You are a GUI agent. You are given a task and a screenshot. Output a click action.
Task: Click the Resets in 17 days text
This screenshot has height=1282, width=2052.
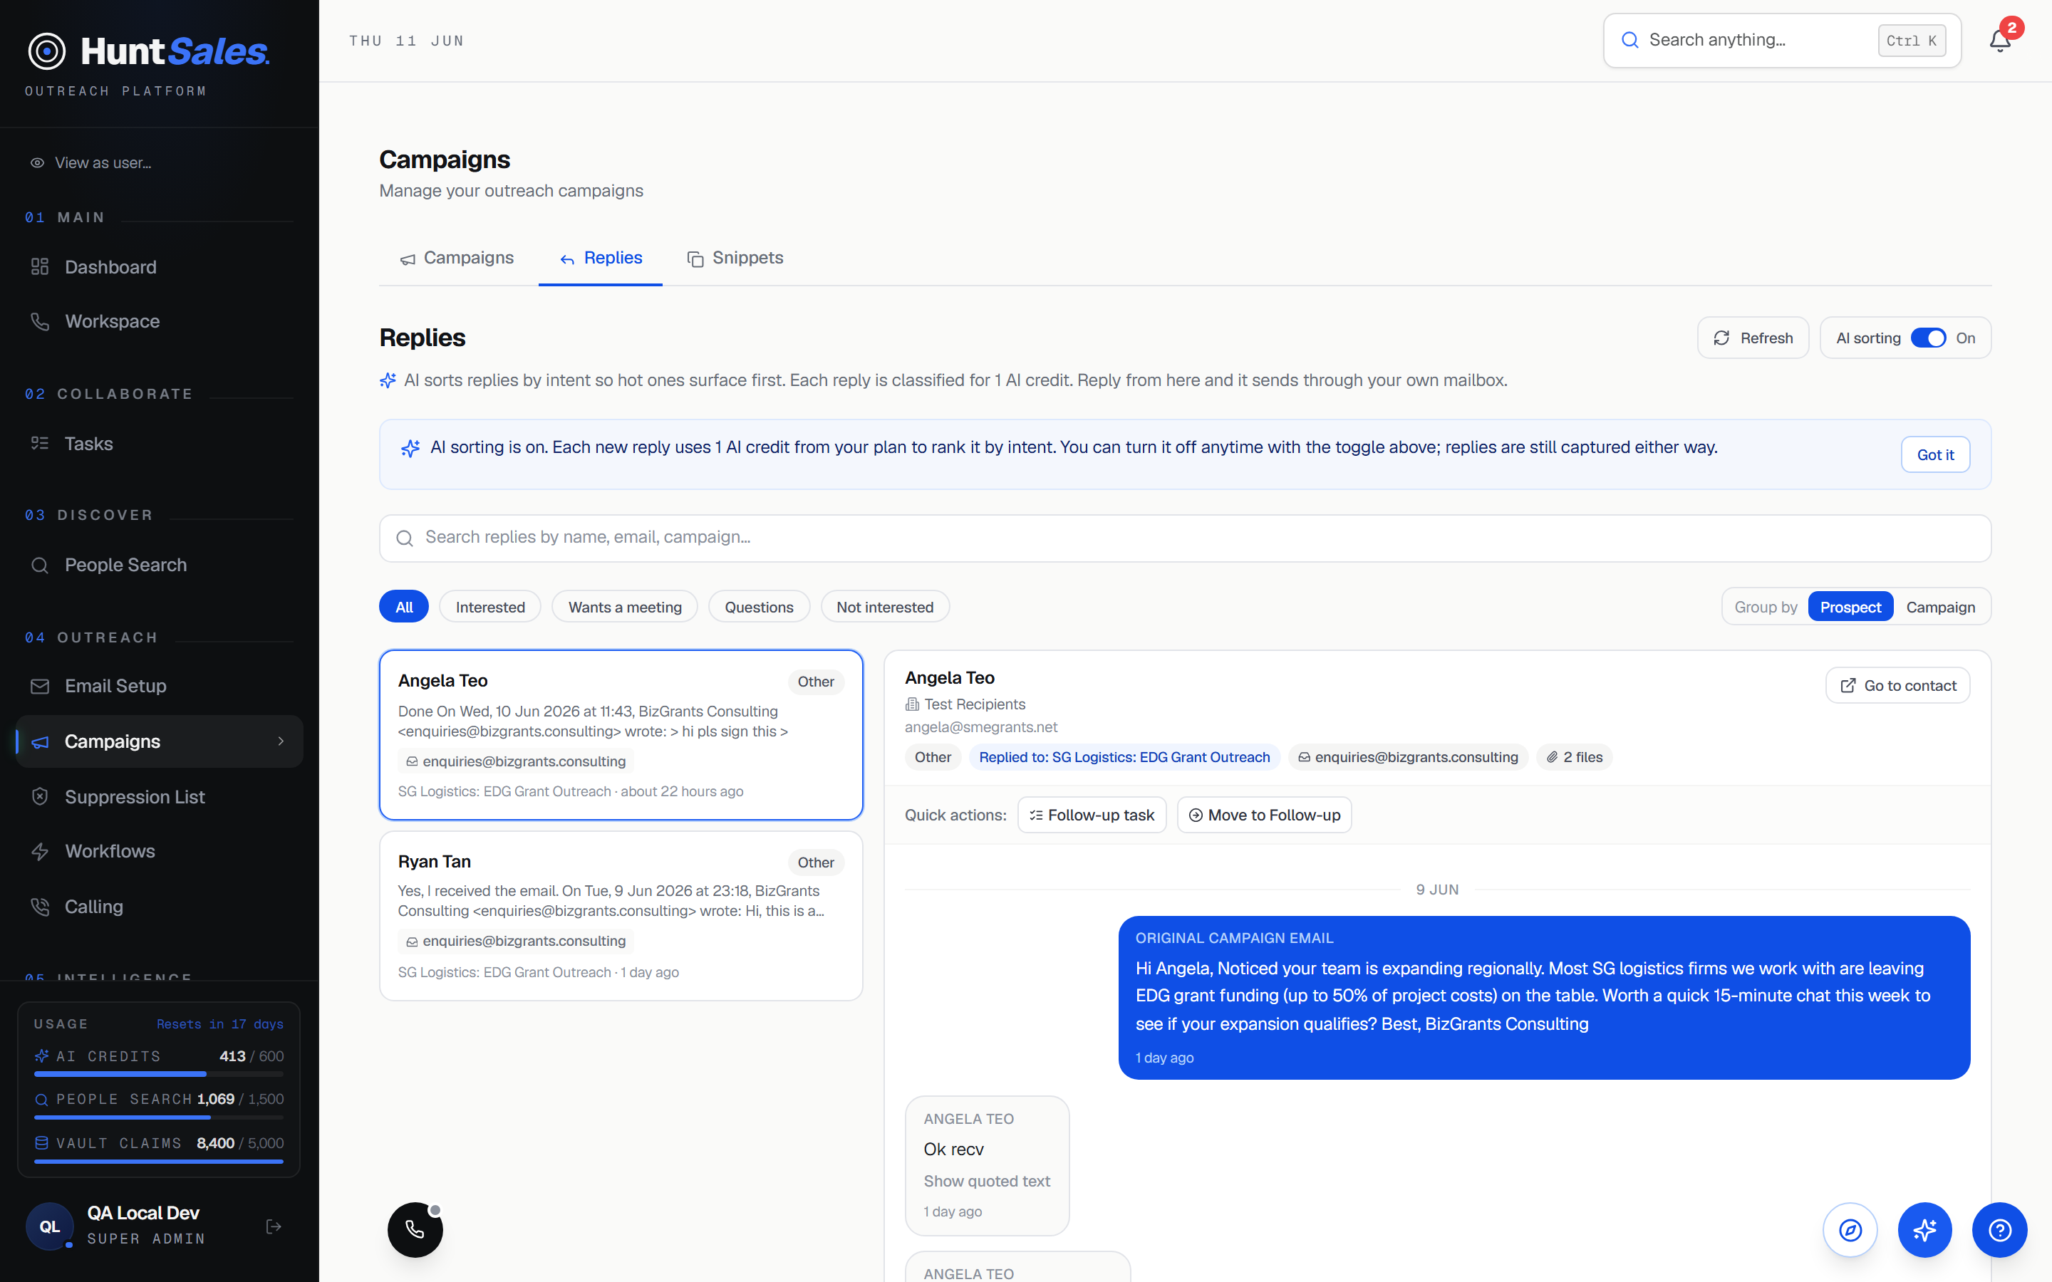coord(219,1024)
